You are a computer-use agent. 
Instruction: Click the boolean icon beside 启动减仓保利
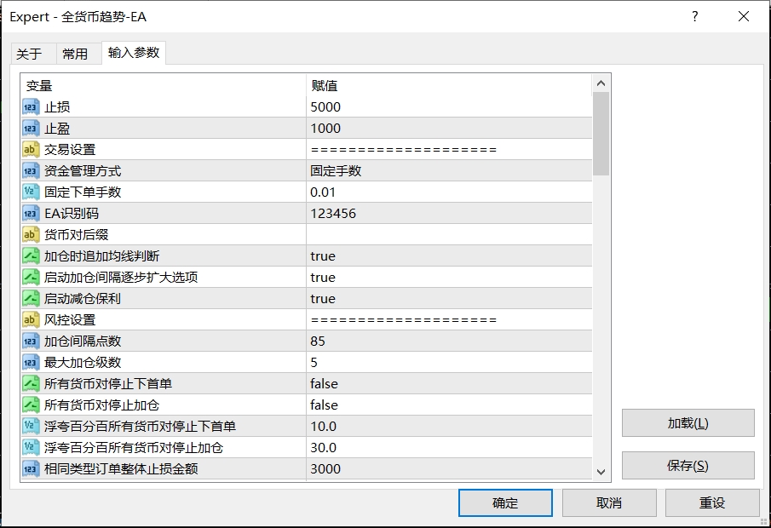[32, 298]
